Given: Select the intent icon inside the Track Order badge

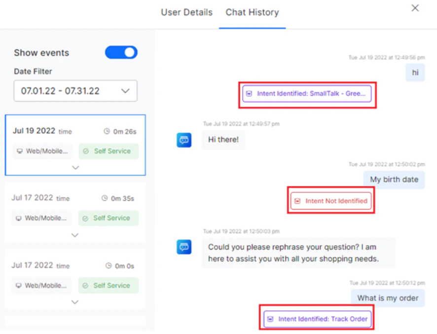Looking at the screenshot, I should (270, 319).
